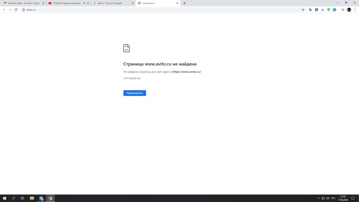The height and width of the screenshot is (202, 359).
Task: Click the Chrome taskbar icon
Action: coord(50,198)
